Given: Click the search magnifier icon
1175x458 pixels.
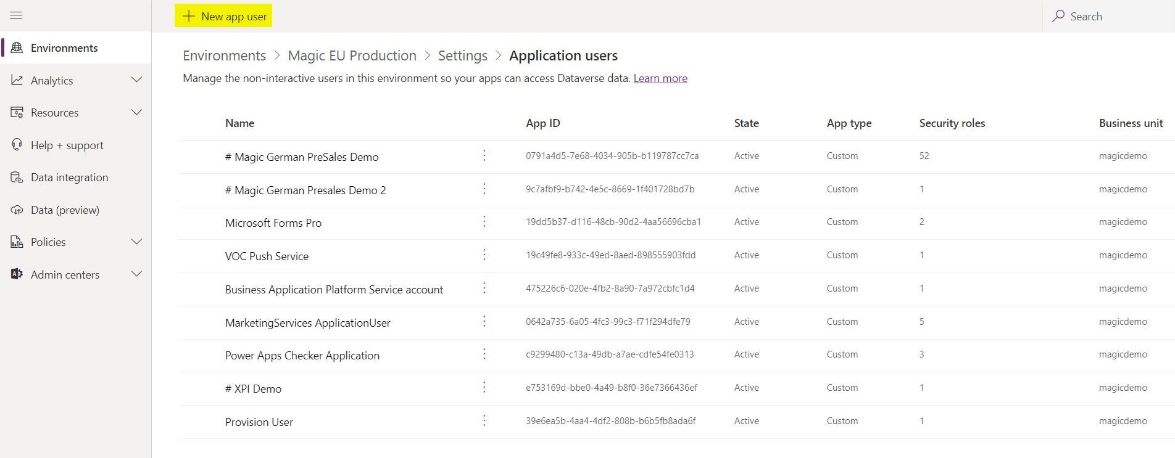Looking at the screenshot, I should (1058, 16).
